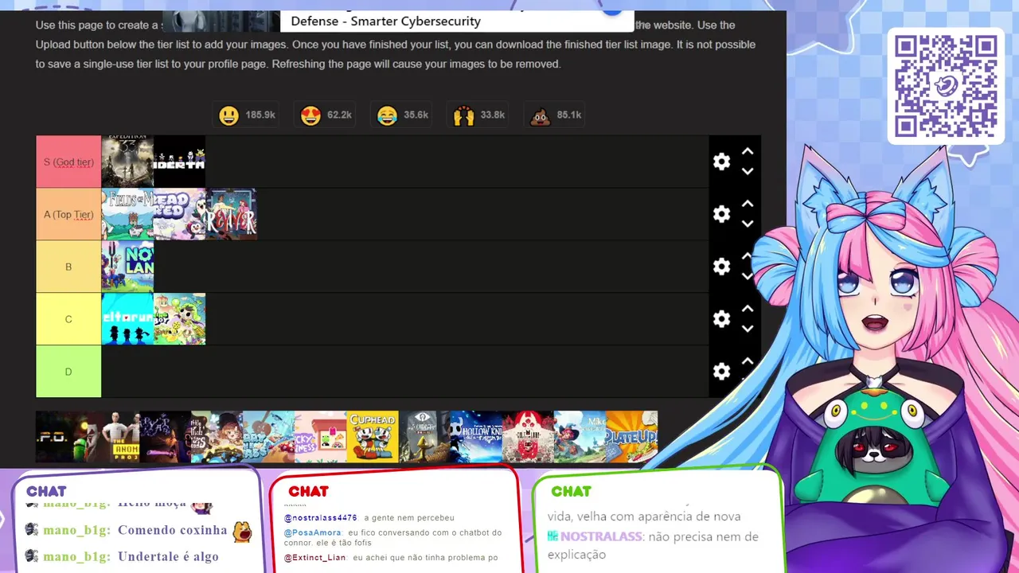Select the A (Top Tier) label
1019x573 pixels.
coord(68,214)
